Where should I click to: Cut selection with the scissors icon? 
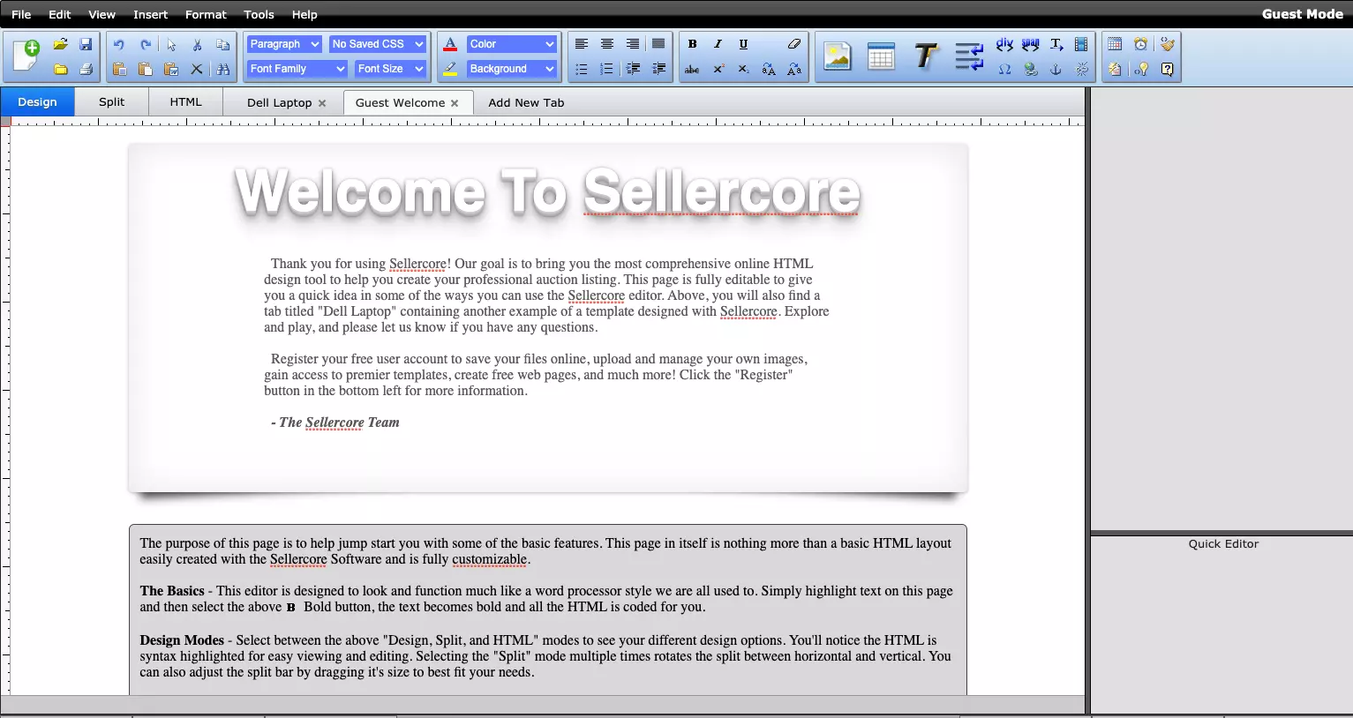pos(197,44)
